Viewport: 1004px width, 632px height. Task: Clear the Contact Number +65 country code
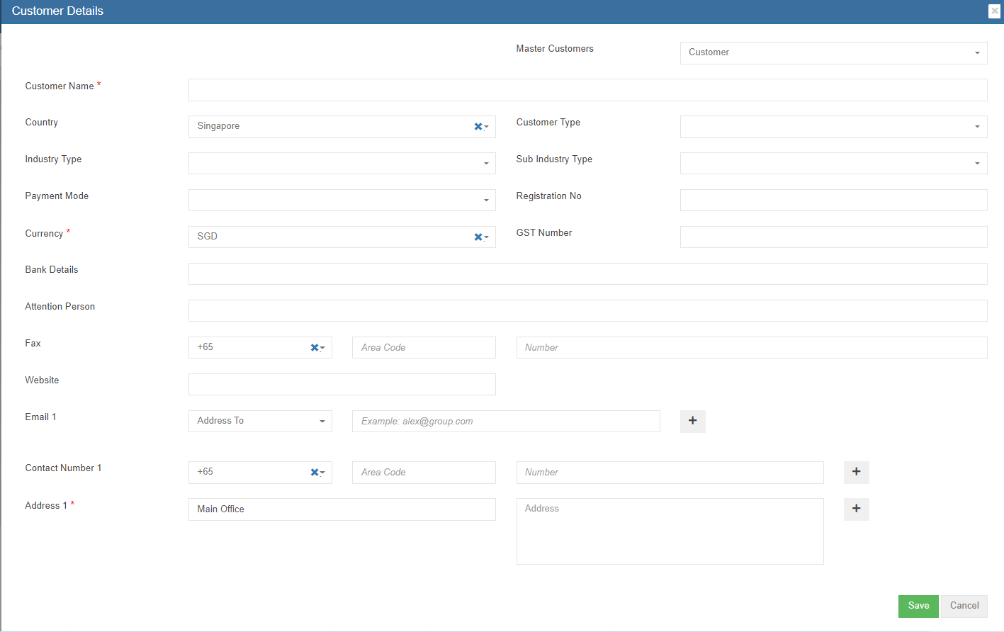point(315,472)
